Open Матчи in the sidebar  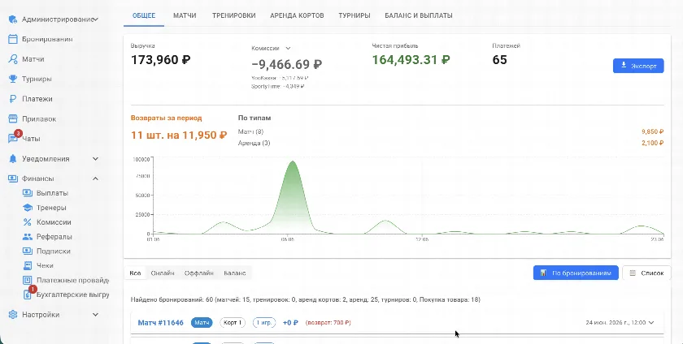coord(33,59)
